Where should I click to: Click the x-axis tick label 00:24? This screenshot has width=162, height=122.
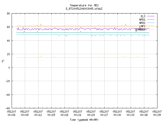91,115
